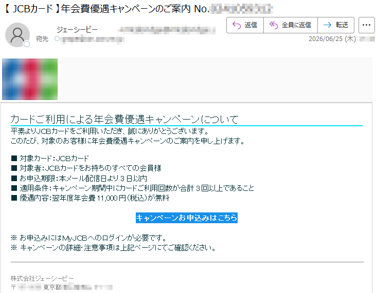Image resolution: width=376 pixels, height=293 pixels.
Task: Click the email subject line
Action: click(x=138, y=9)
